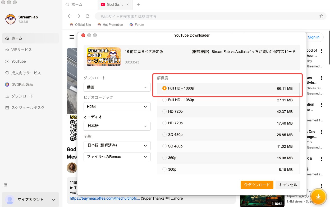Select Full HD 1080p 66.11 MB option
Viewport: 330px width, 207px height.
click(x=228, y=88)
